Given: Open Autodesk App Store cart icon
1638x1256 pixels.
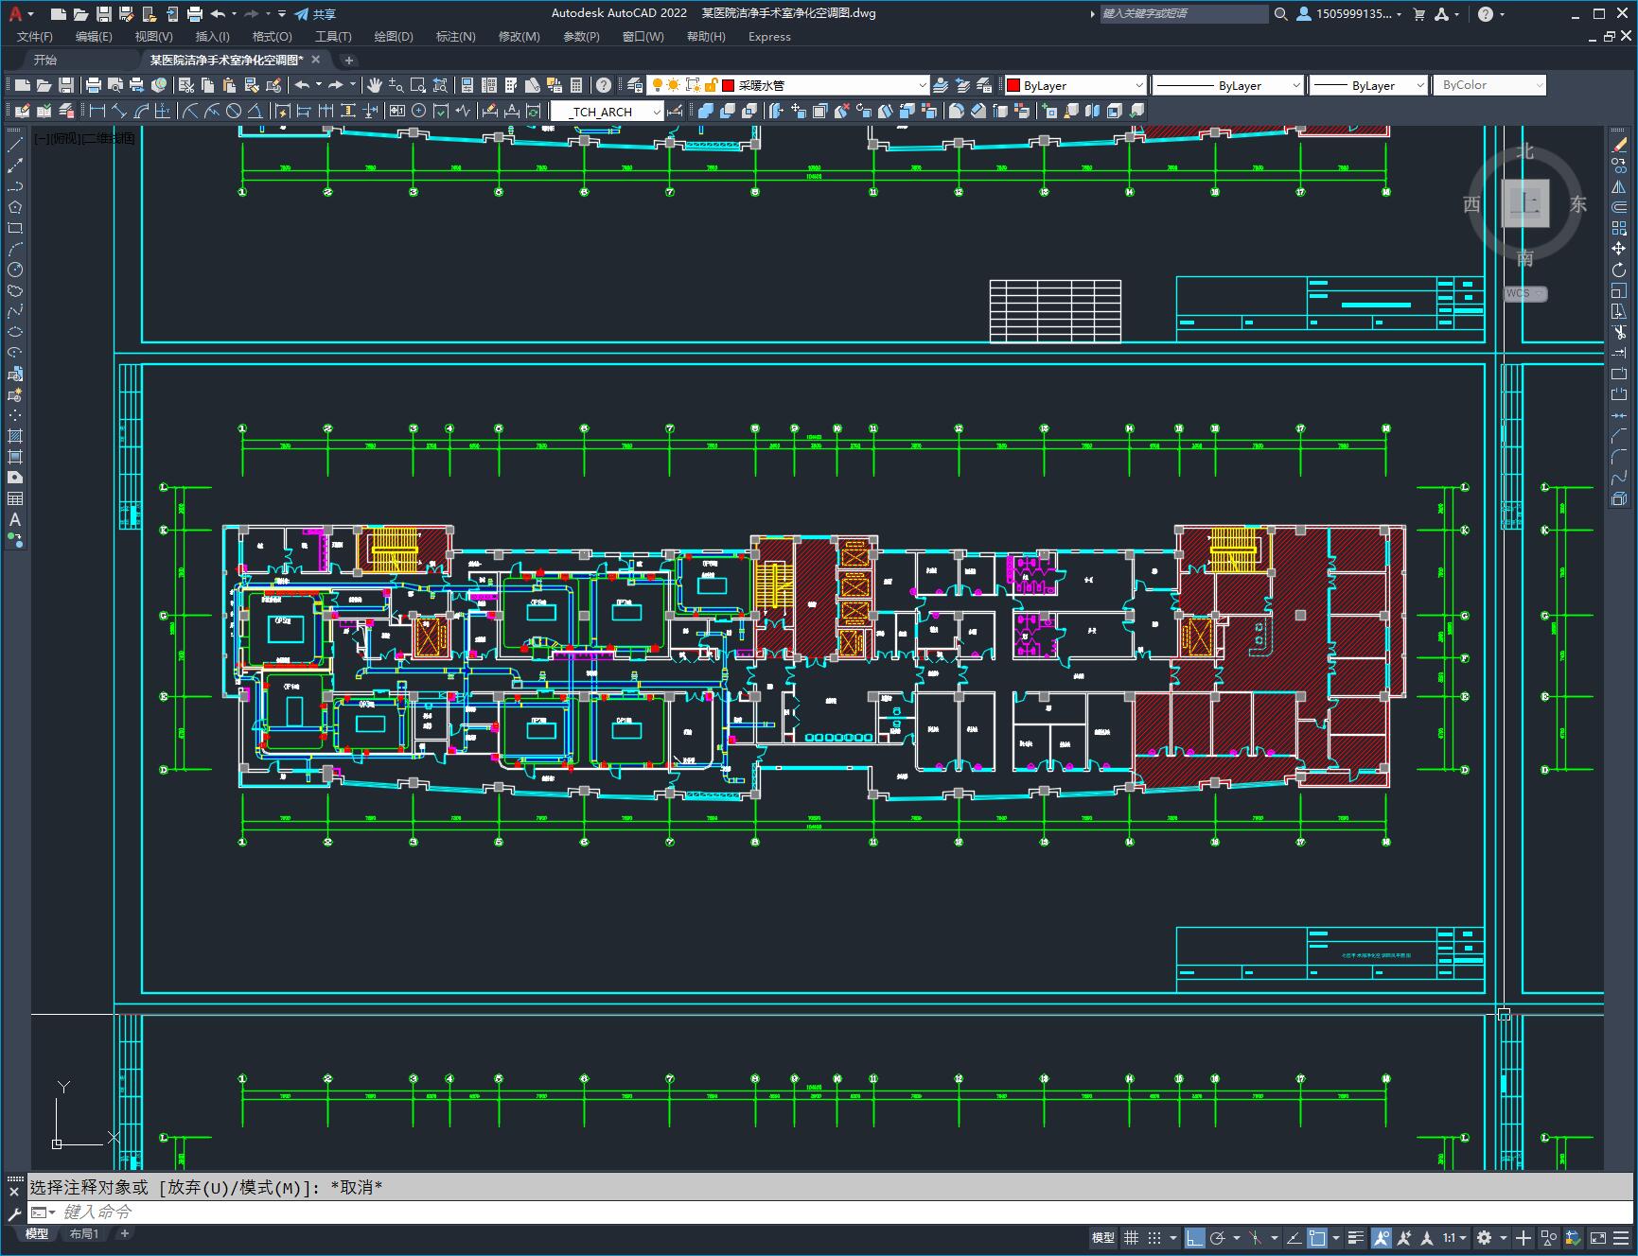Looking at the screenshot, I should pyautogui.click(x=1418, y=14).
